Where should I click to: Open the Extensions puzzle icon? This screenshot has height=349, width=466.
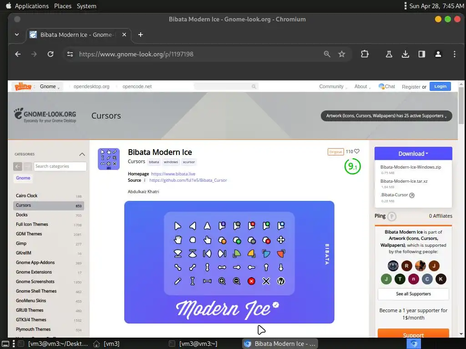(x=365, y=54)
